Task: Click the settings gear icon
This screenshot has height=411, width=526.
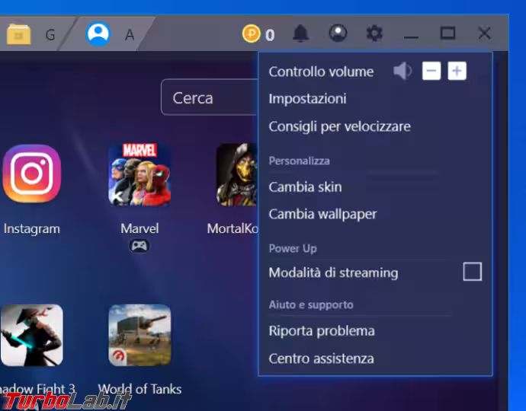Action: 374,33
